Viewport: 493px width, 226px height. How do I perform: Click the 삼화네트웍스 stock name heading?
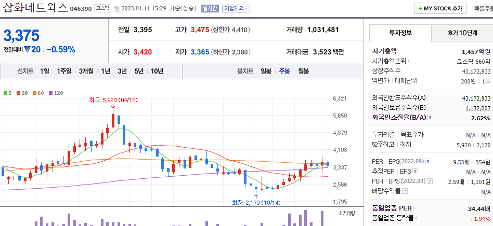(35, 8)
